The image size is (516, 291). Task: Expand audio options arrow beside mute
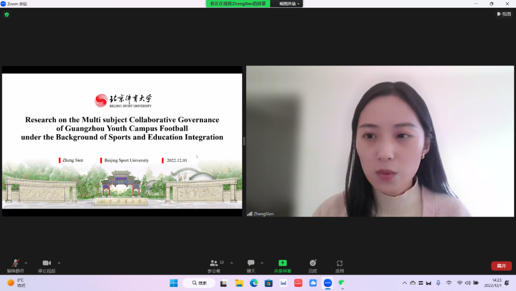tap(26, 263)
